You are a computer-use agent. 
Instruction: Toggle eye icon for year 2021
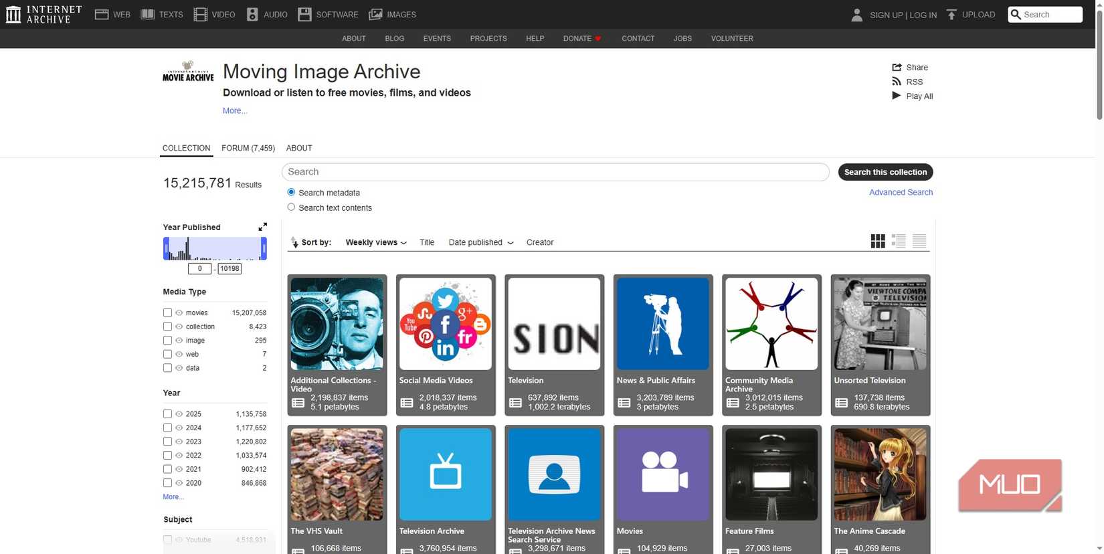[x=179, y=469]
